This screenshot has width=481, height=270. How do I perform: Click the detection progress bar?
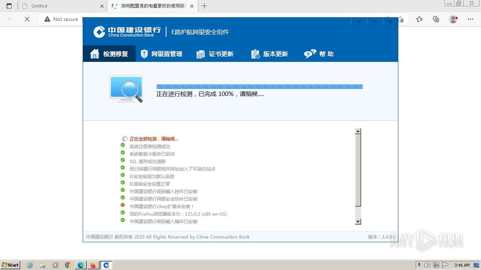click(259, 87)
